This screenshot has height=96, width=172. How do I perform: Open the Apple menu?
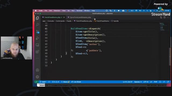point(36,11)
